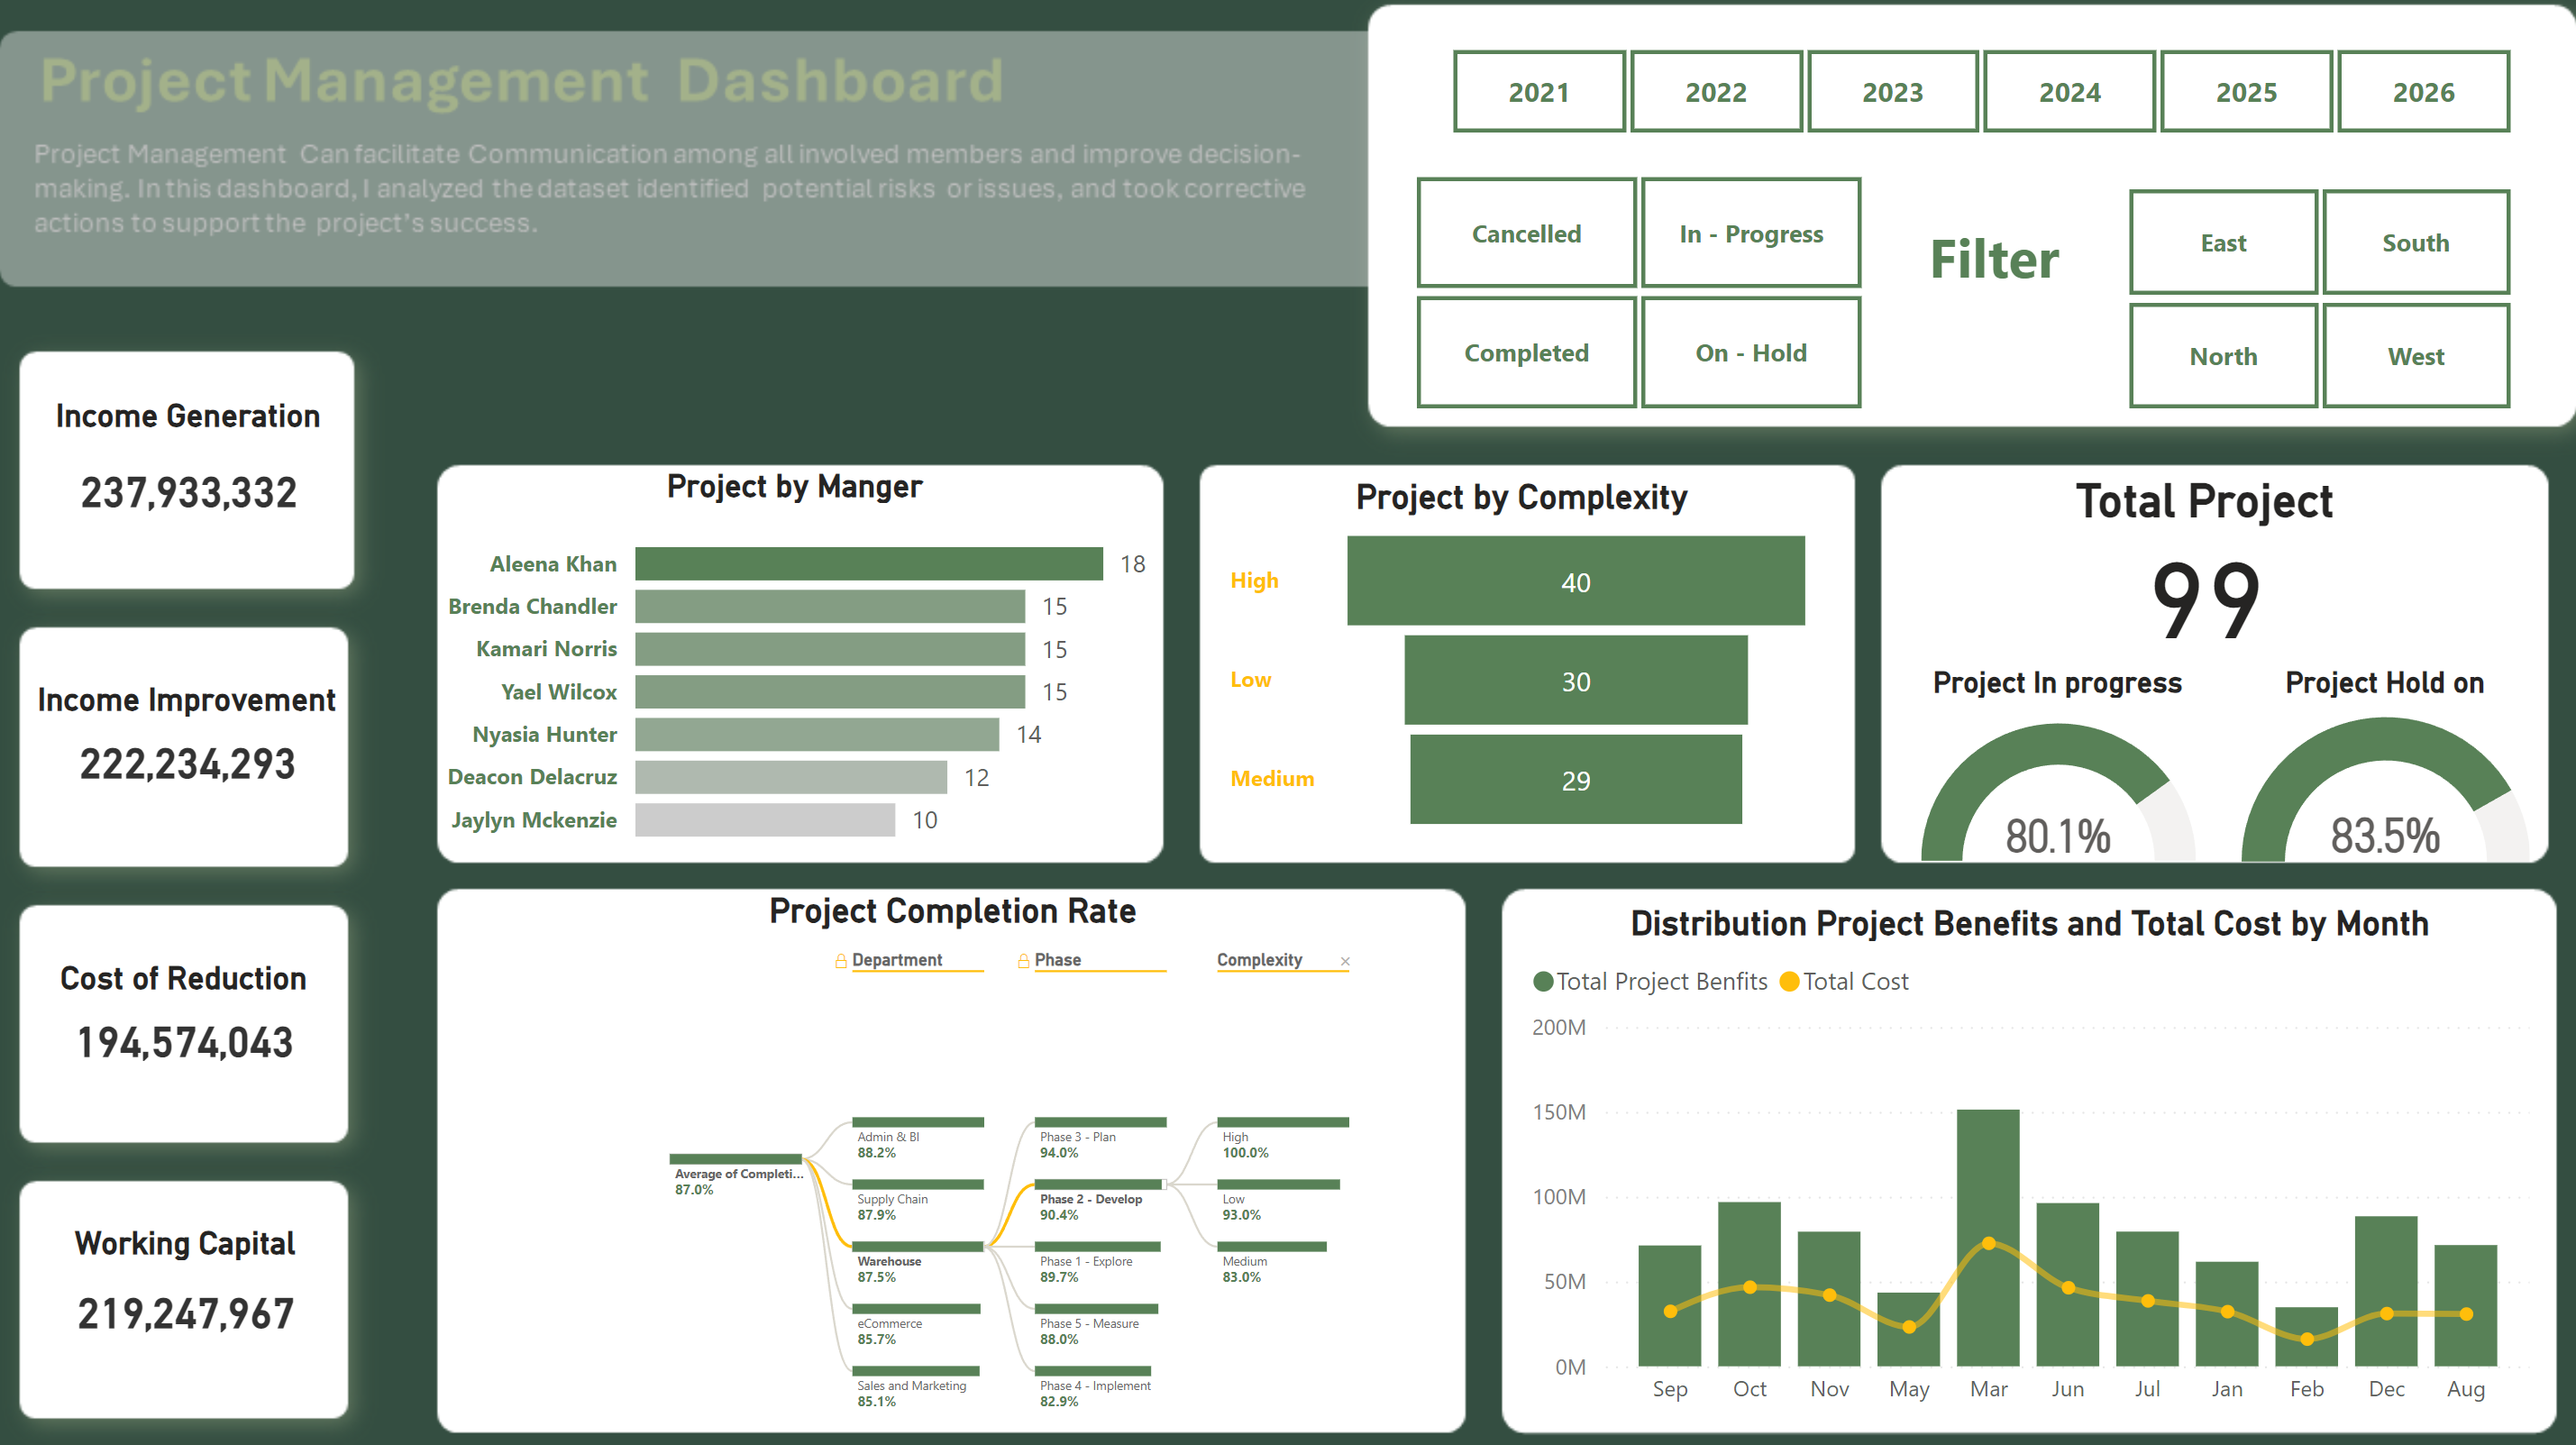Viewport: 2576px width, 1445px height.
Task: Unlock the Department level lock icon
Action: coord(841,960)
